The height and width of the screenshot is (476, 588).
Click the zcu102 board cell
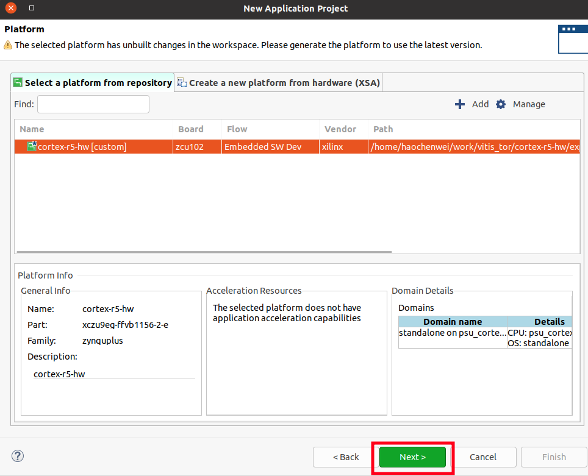coord(197,146)
